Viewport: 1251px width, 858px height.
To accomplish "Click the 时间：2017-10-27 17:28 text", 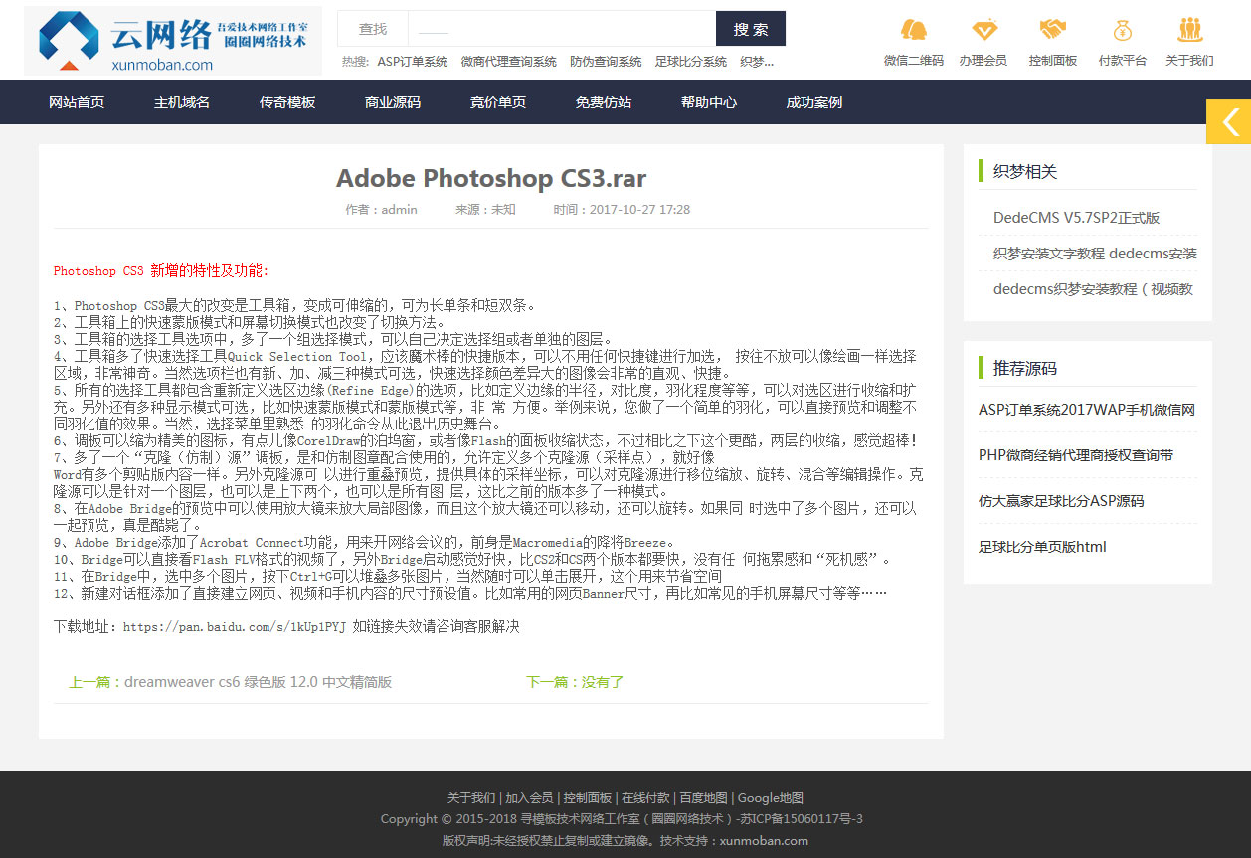I will tap(622, 210).
